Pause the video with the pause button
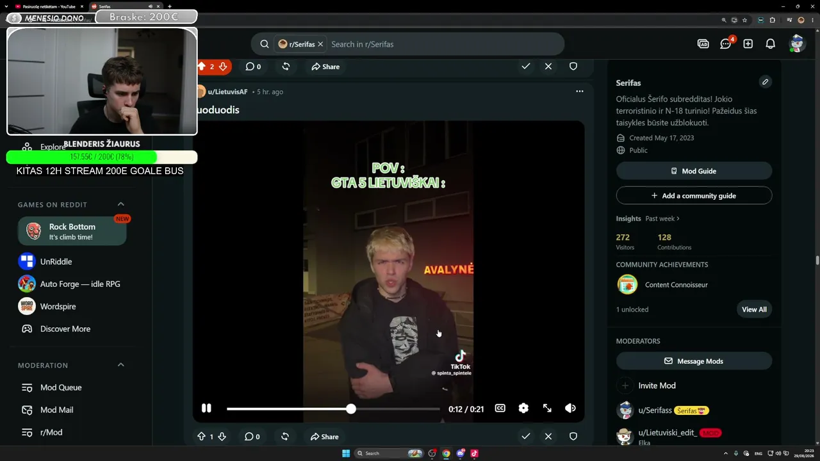The width and height of the screenshot is (820, 461). pyautogui.click(x=206, y=408)
